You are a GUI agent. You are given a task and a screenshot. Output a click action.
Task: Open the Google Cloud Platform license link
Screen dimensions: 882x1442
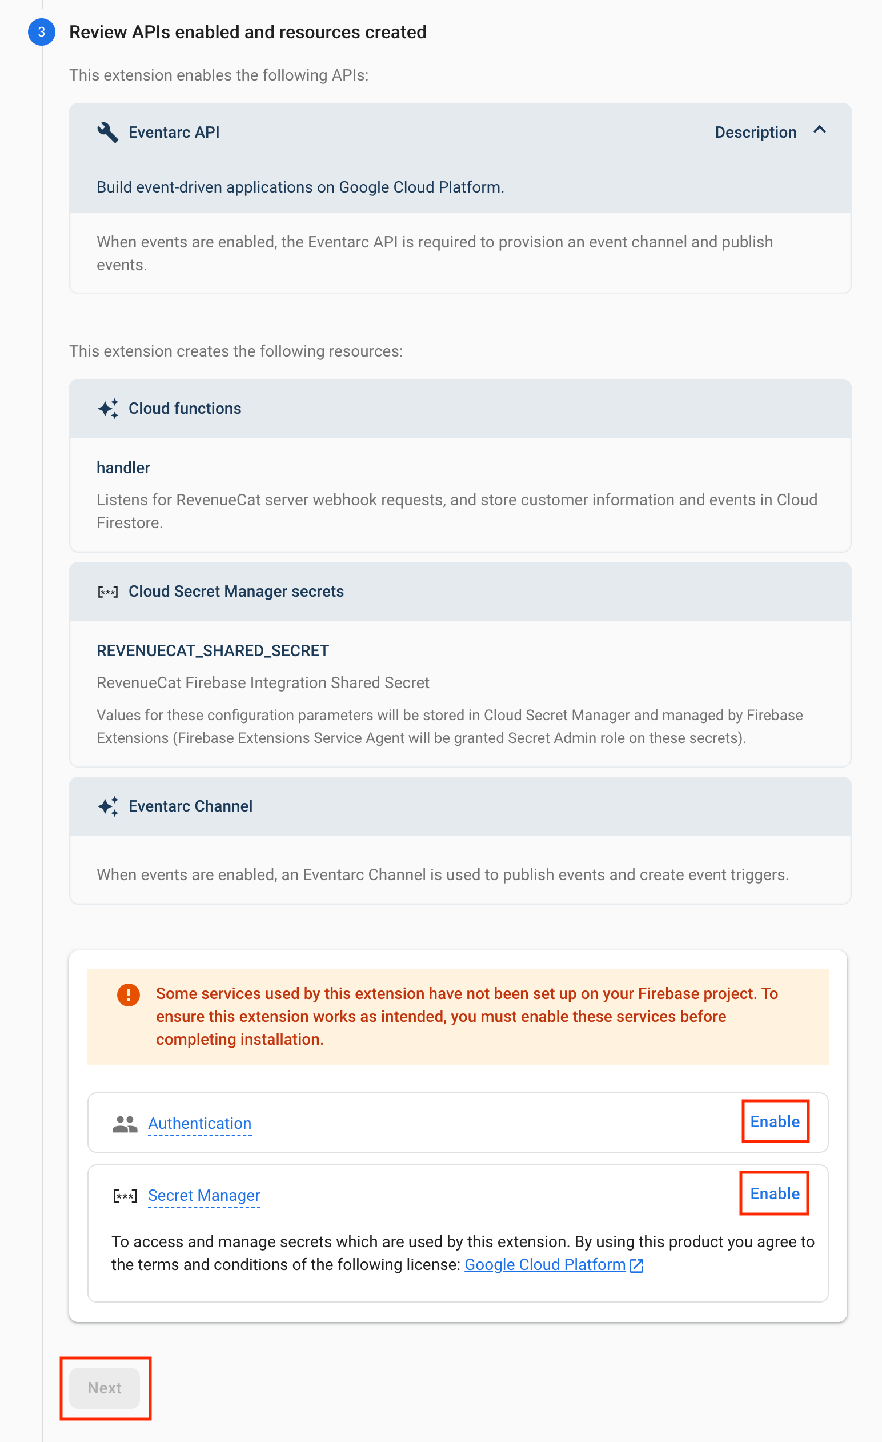click(x=544, y=1265)
